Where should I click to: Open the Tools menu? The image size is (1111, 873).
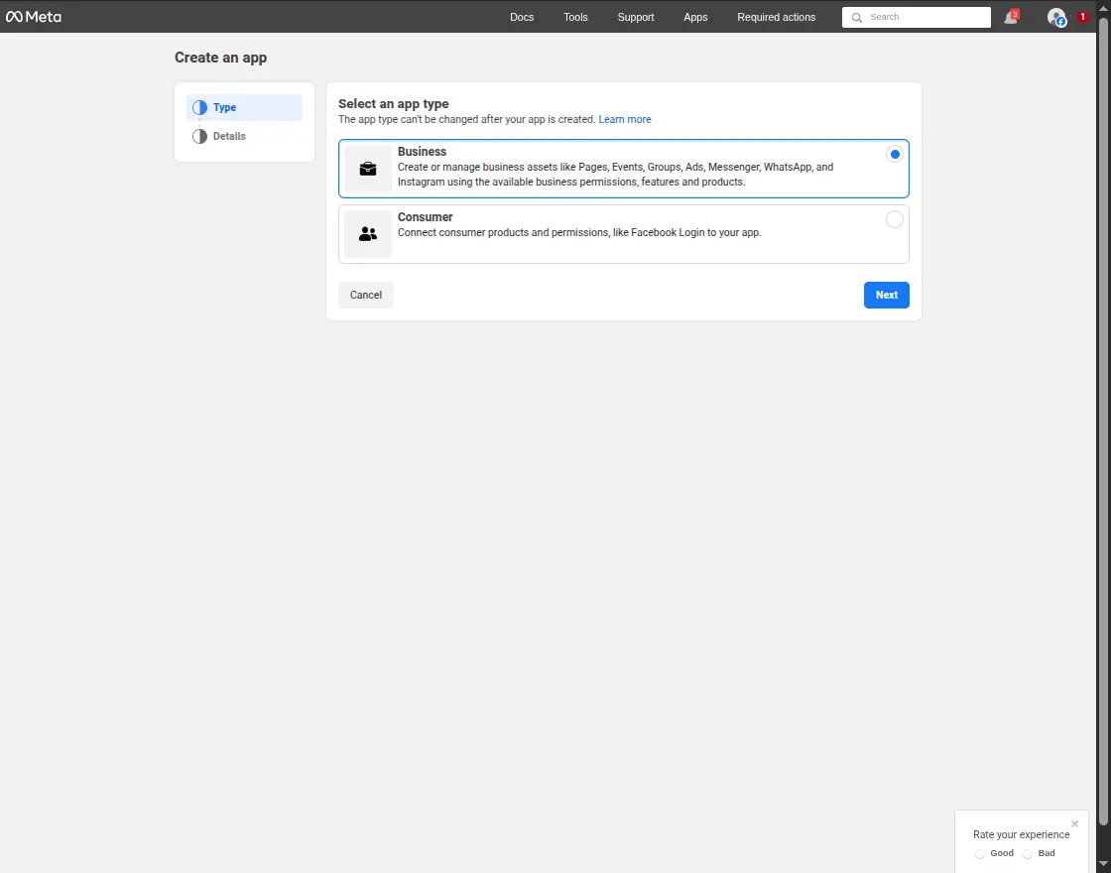575,17
